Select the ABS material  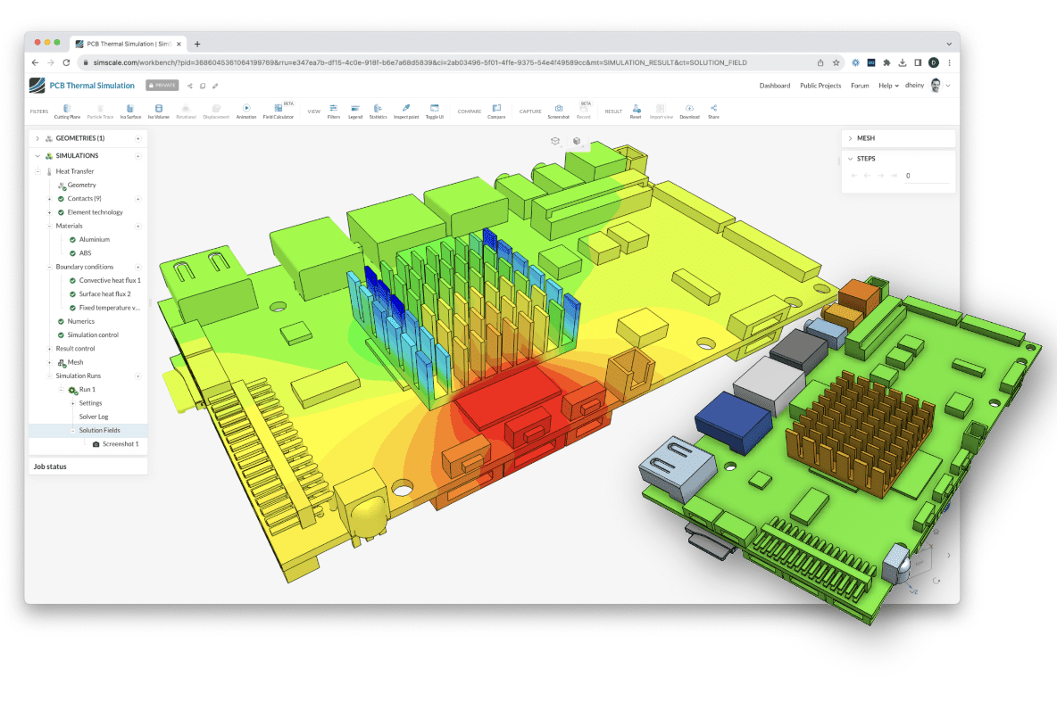tap(85, 253)
